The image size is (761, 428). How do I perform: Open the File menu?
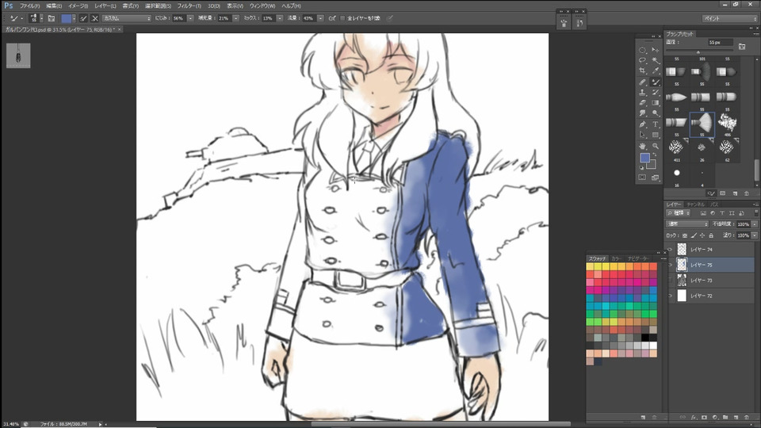coord(29,6)
